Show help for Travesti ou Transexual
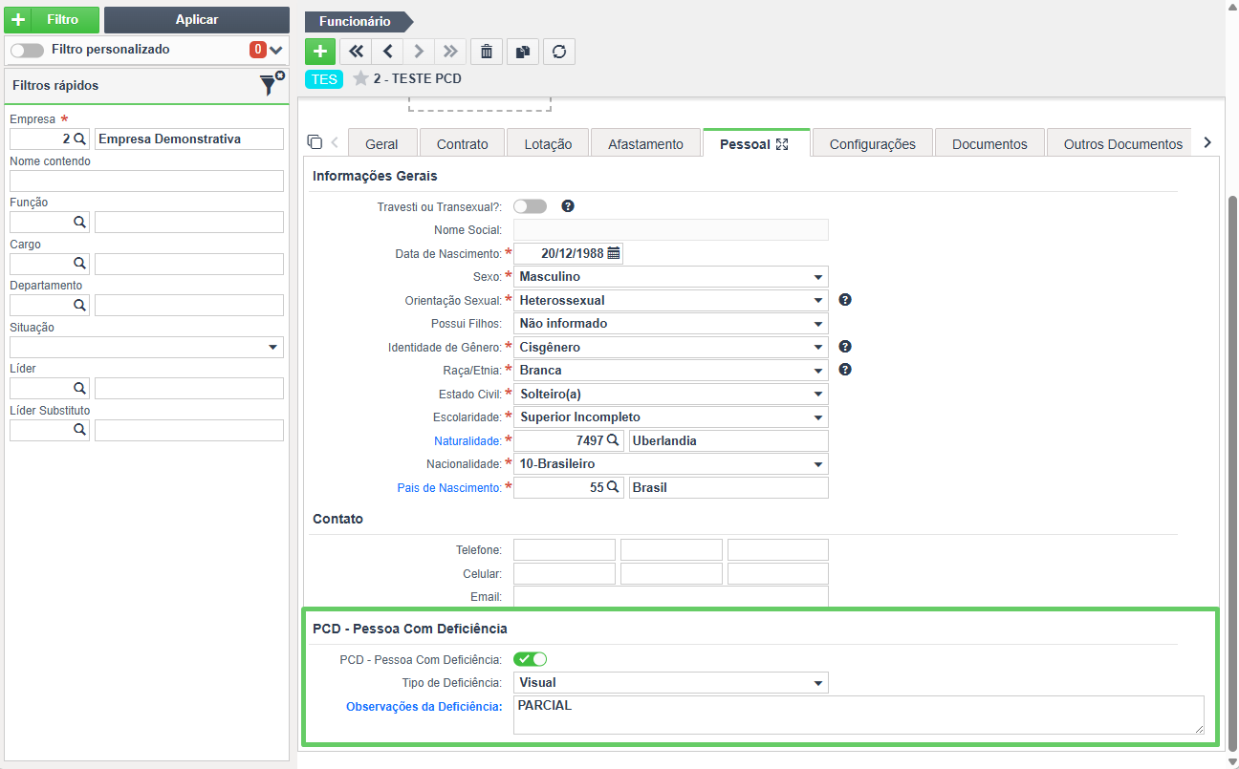This screenshot has height=769, width=1239. (568, 206)
